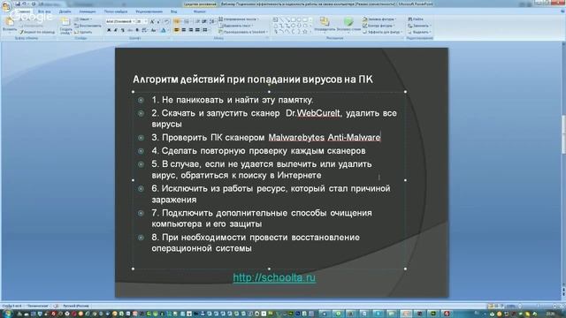Click the ribbon Help icon at far right
Image resolution: width=566 pixels, height=318 pixels.
(x=562, y=11)
